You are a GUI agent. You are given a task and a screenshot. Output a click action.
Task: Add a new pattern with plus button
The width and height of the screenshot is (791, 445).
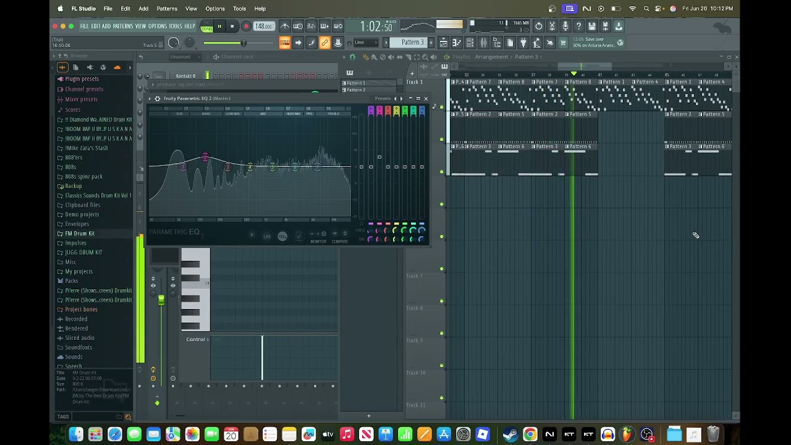430,43
